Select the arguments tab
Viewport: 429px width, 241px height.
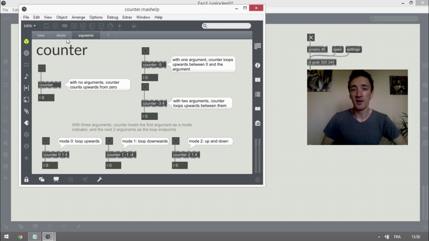point(86,35)
